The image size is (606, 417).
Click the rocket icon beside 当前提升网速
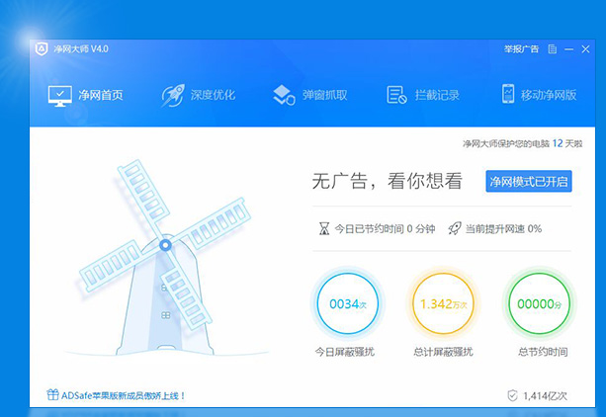(455, 228)
